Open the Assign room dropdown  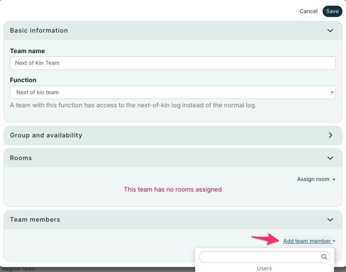coord(313,179)
